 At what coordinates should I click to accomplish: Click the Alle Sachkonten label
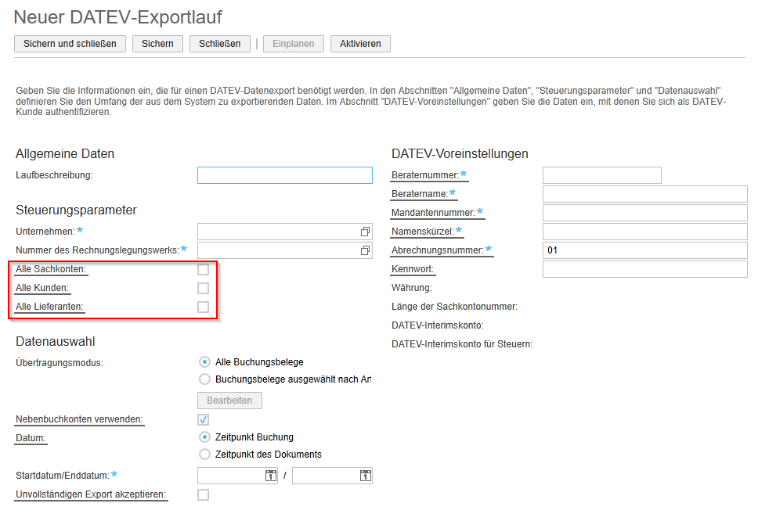point(51,269)
